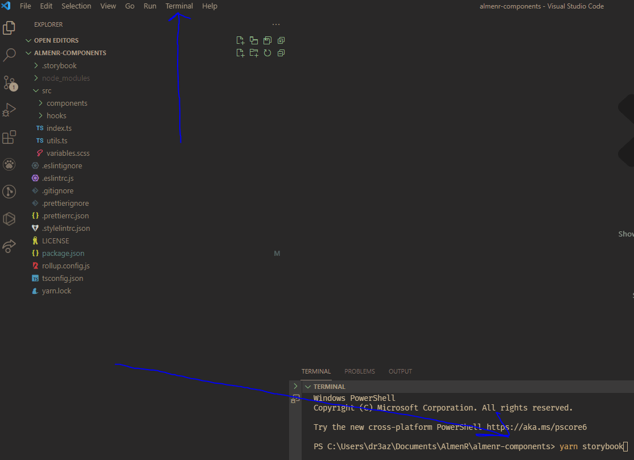Open the Selection menu
The height and width of the screenshot is (460, 634).
(76, 6)
